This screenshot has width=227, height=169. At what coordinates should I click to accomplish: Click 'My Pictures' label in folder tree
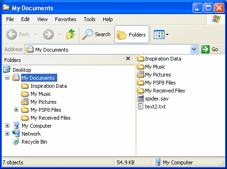click(x=44, y=102)
